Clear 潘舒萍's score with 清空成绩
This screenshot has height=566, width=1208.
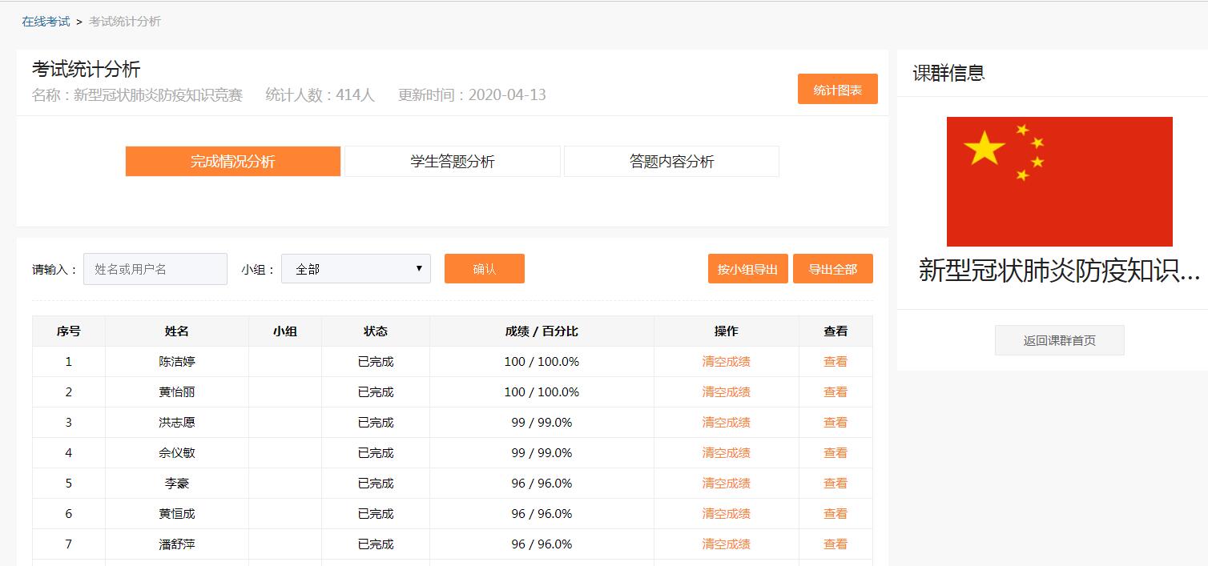coord(726,544)
